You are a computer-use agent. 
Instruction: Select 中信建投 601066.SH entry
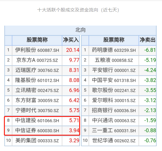click(37, 121)
